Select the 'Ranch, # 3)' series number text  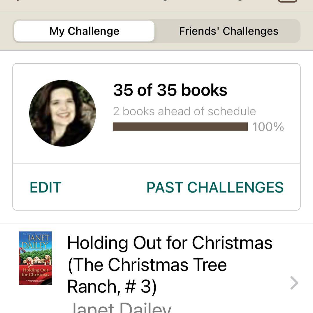pos(112,286)
